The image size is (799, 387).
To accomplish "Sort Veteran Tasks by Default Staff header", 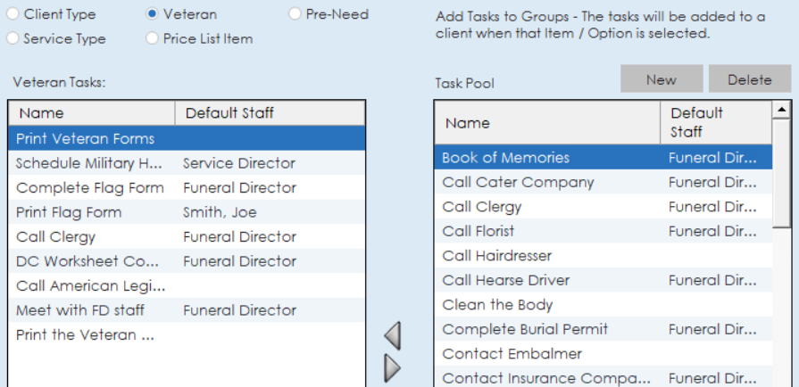I will click(x=270, y=113).
